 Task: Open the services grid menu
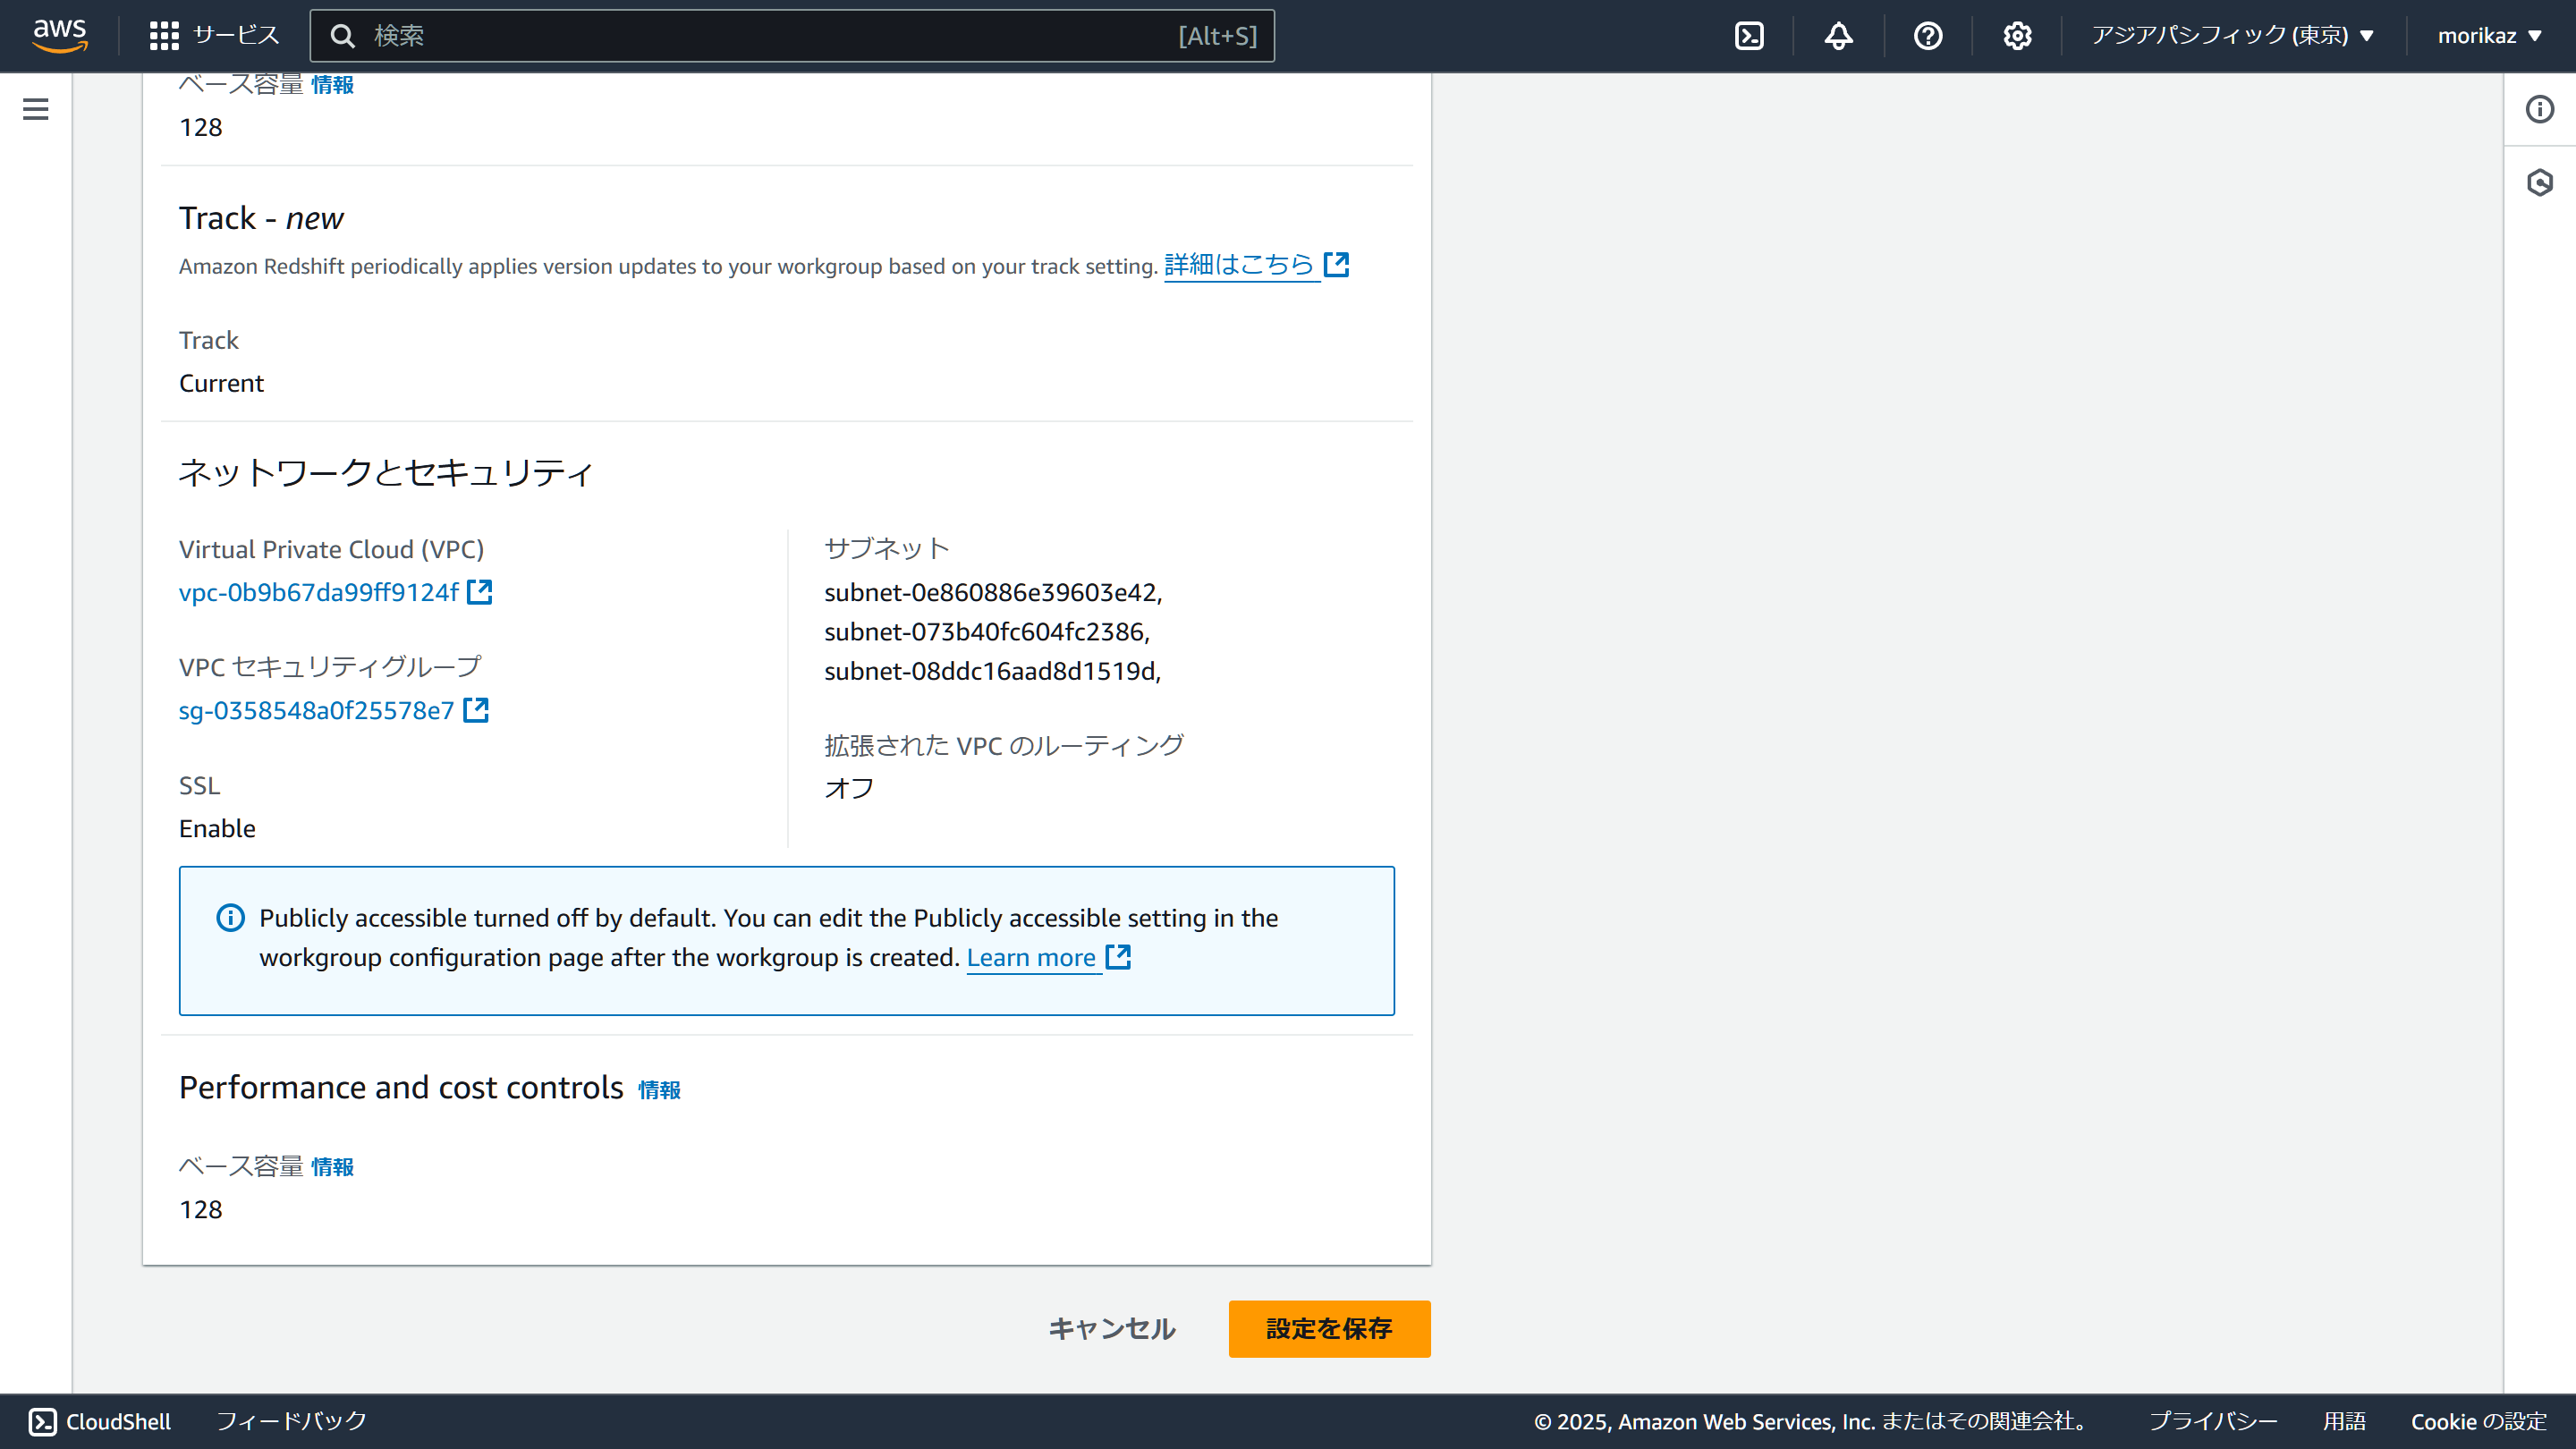[164, 36]
